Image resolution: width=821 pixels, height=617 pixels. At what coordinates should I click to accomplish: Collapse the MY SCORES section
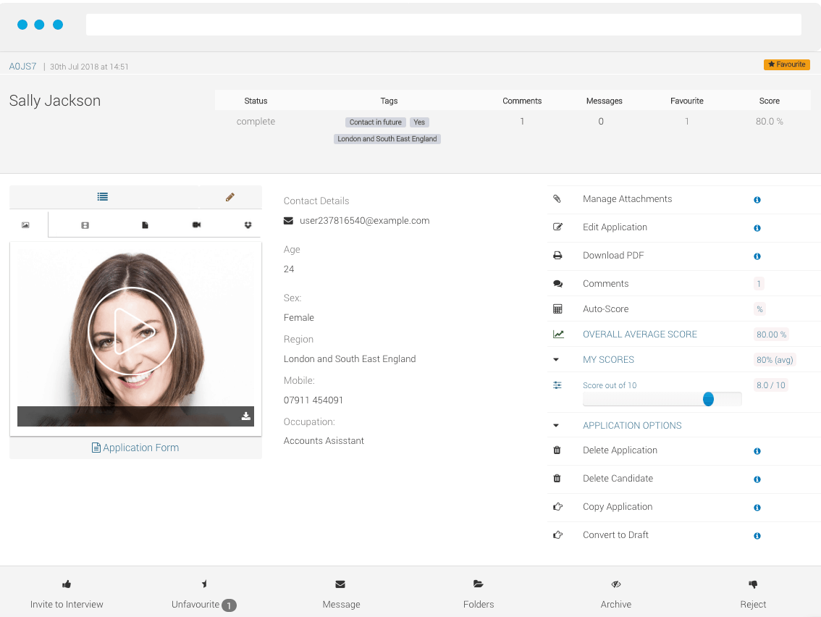[x=556, y=360]
